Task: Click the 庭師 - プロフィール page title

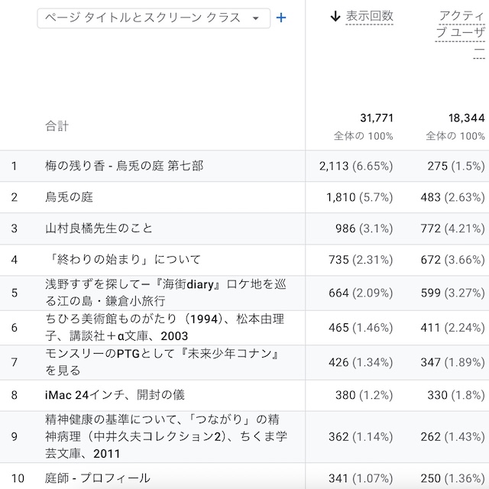Action: pos(97,478)
